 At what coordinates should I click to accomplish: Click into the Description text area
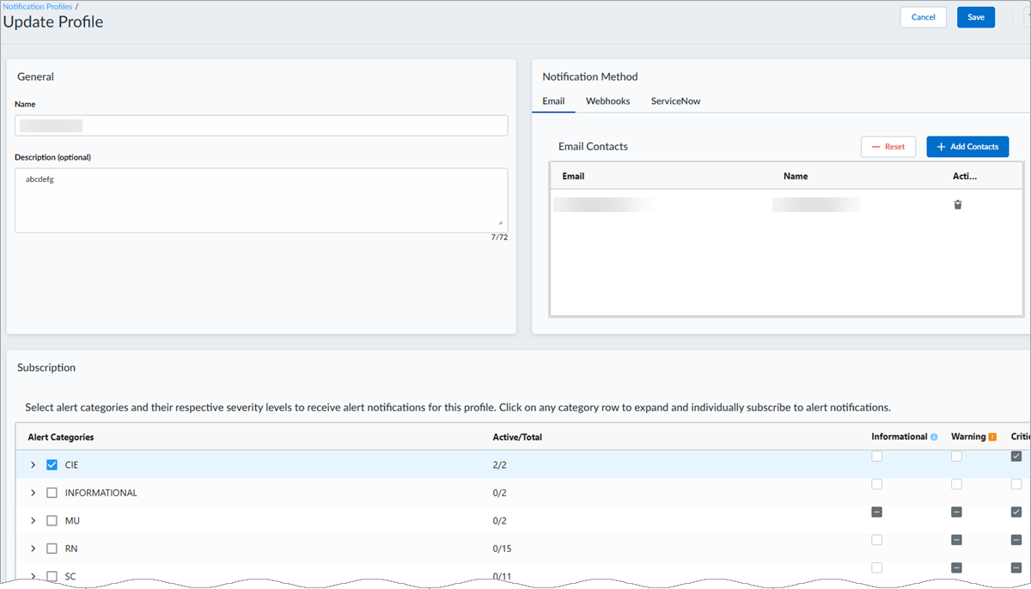pyautogui.click(x=261, y=200)
